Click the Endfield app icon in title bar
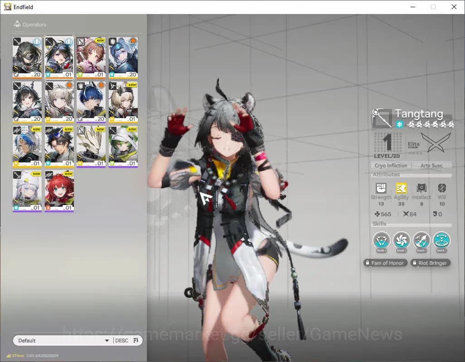465x362 pixels. coord(7,6)
